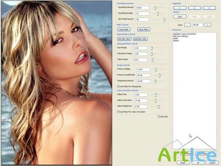Adjust the Smoothing Radius slider
The height and width of the screenshot is (166, 221).
coord(158,14)
